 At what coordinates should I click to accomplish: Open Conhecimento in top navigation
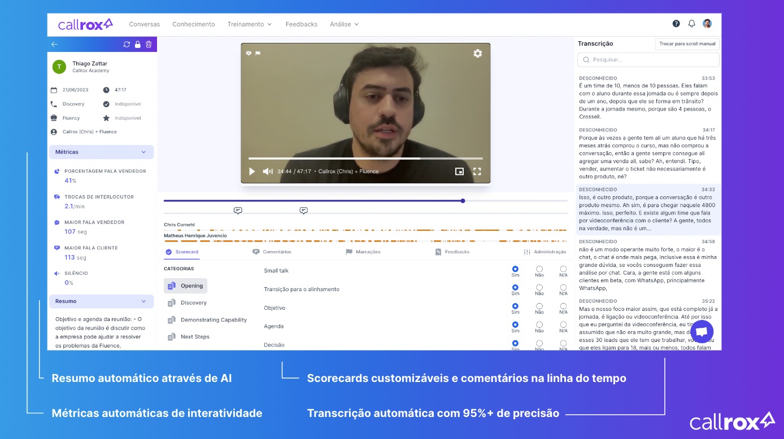point(193,24)
